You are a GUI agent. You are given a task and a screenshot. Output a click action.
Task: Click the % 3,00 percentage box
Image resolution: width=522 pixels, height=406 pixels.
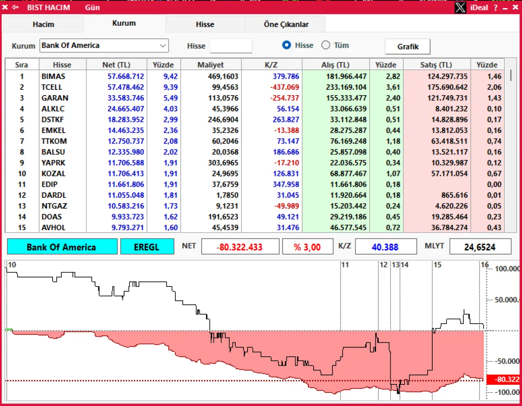(307, 247)
